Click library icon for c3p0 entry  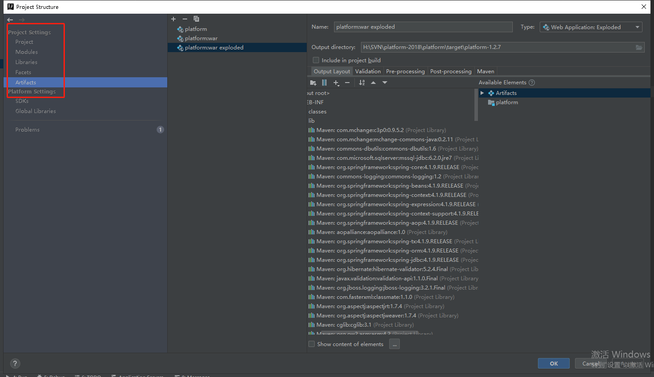[x=312, y=130]
